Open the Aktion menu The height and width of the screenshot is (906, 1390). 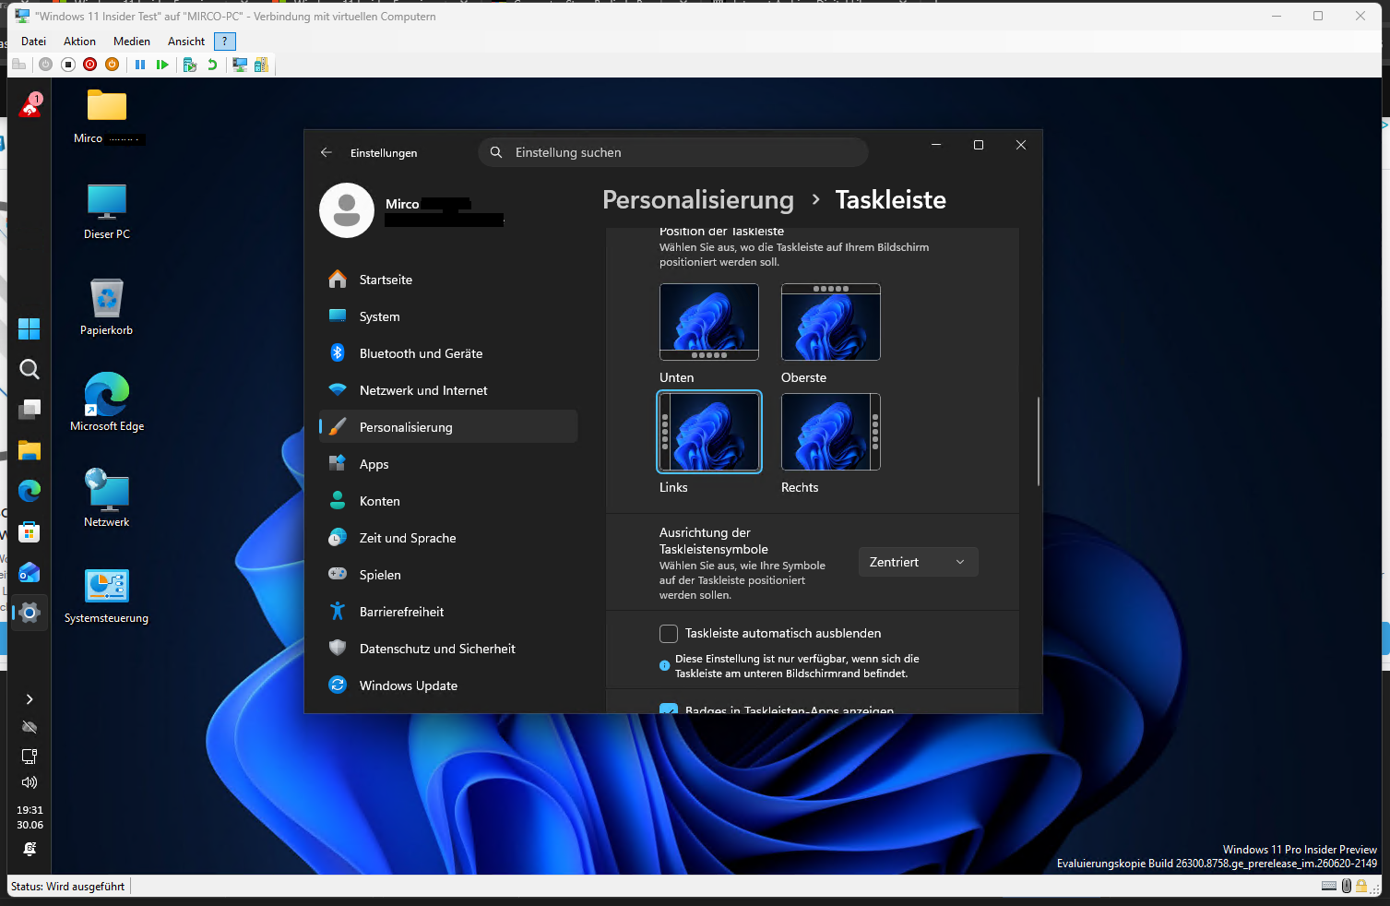(x=79, y=42)
